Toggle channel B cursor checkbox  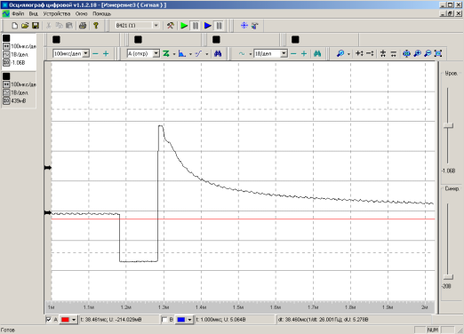[164, 320]
